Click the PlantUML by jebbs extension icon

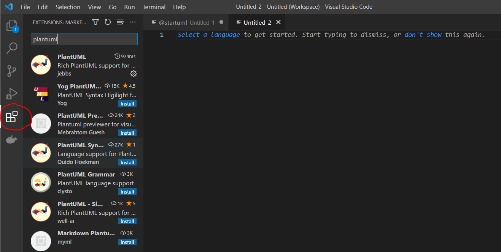click(x=41, y=65)
